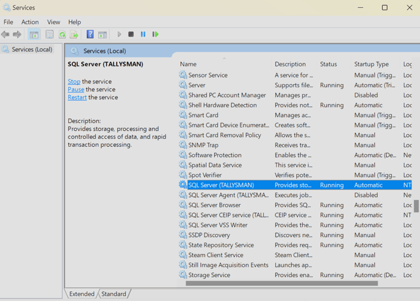Click Running status of SQL Server Browser

[x=331, y=205]
